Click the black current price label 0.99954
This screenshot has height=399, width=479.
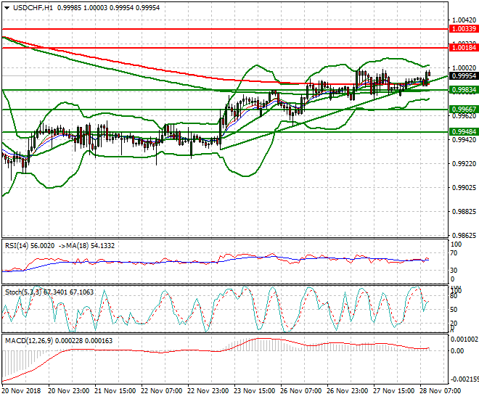click(464, 76)
